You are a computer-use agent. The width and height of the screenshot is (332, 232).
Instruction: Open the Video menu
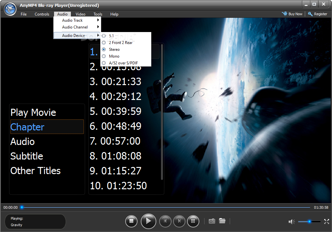(81, 14)
